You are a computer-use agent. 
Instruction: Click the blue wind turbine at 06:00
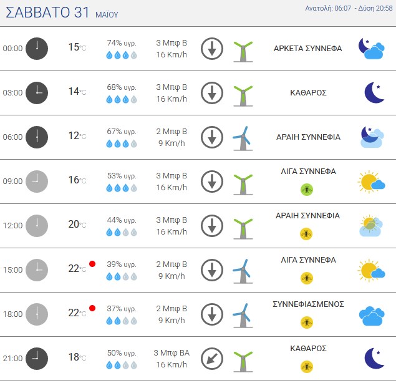(243, 138)
